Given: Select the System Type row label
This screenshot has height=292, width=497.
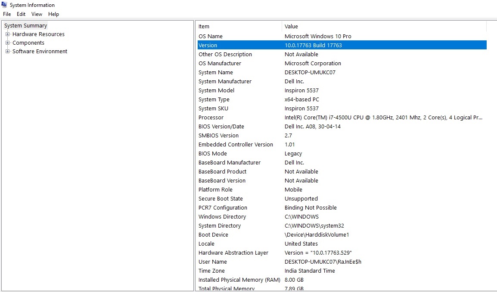Looking at the screenshot, I should (214, 99).
